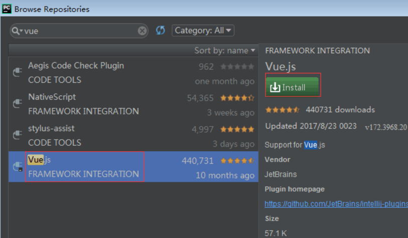Click the NativeScript star rating
This screenshot has height=238, width=408.
(237, 98)
